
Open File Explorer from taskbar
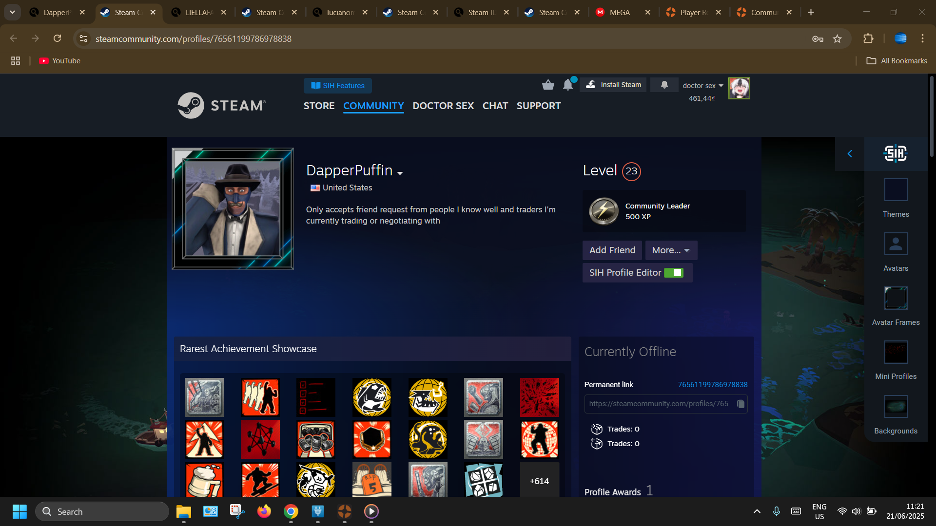[183, 511]
